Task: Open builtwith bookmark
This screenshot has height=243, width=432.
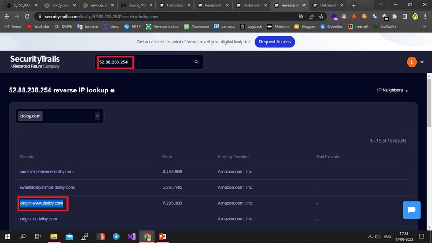Action: click(x=384, y=26)
